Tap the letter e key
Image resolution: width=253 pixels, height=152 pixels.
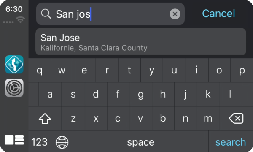(x=84, y=70)
